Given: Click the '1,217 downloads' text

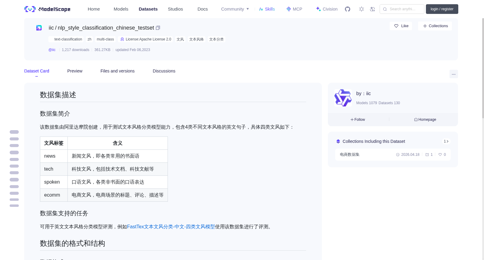Looking at the screenshot, I should [76, 50].
